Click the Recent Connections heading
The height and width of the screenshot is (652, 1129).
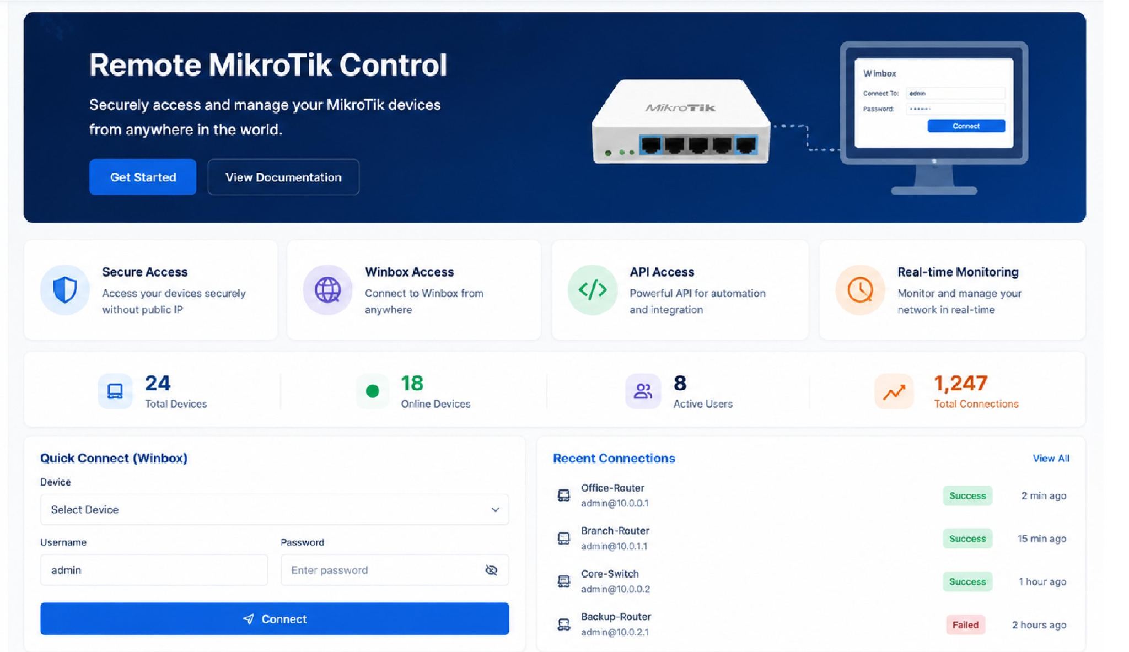click(614, 458)
